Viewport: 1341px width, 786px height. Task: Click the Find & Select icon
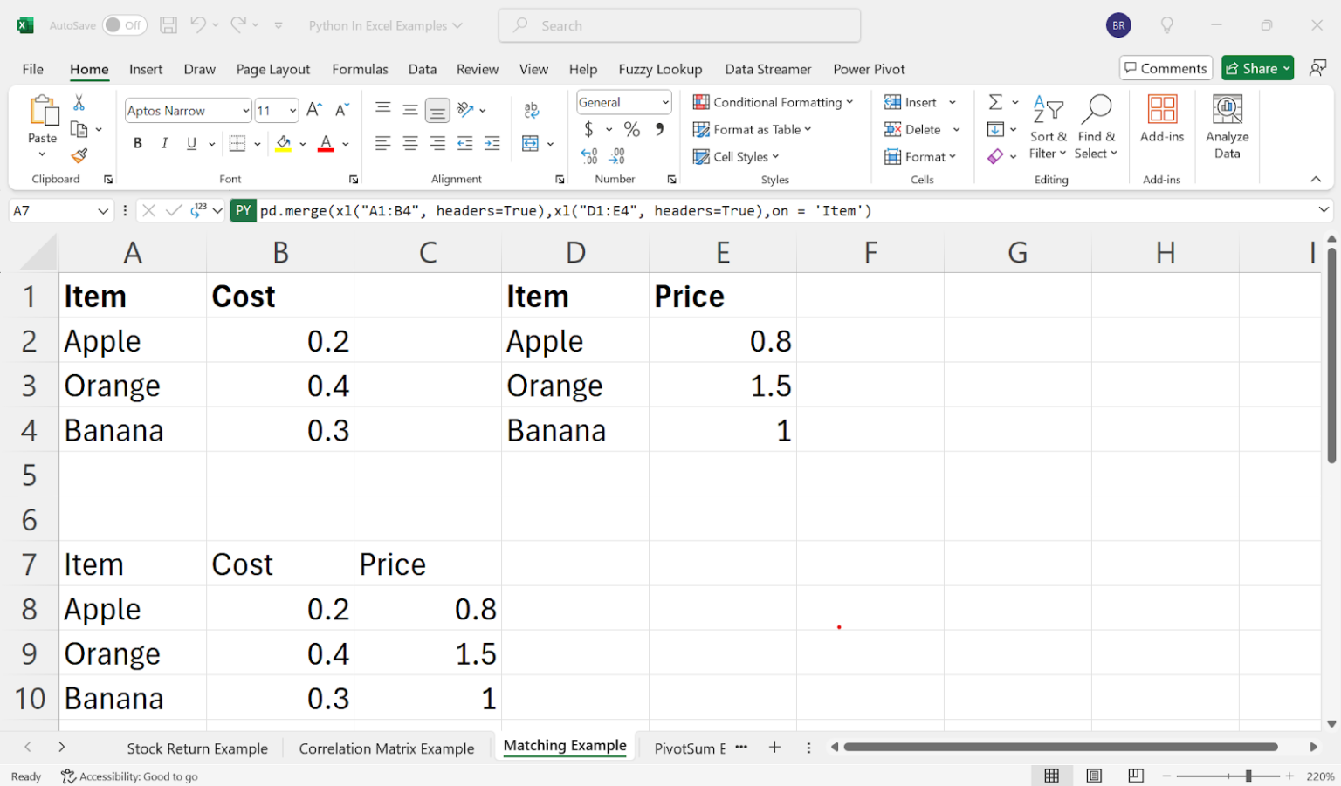coord(1097,126)
